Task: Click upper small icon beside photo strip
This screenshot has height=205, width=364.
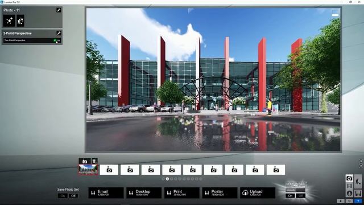Action: (x=361, y=161)
